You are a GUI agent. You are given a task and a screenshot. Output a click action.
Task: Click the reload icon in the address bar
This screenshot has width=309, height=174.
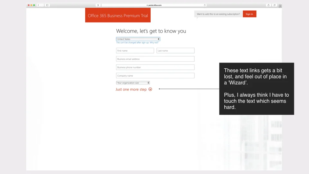pos(205,5)
